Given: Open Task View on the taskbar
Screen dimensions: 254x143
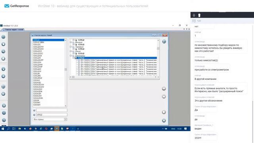Looking at the screenshot, I should 14,129.
